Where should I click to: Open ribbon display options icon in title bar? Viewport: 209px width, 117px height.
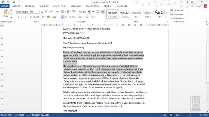(x=192, y=2)
